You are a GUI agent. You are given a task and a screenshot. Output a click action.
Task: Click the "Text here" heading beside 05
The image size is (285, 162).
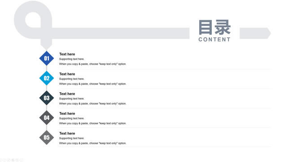[x=67, y=133]
